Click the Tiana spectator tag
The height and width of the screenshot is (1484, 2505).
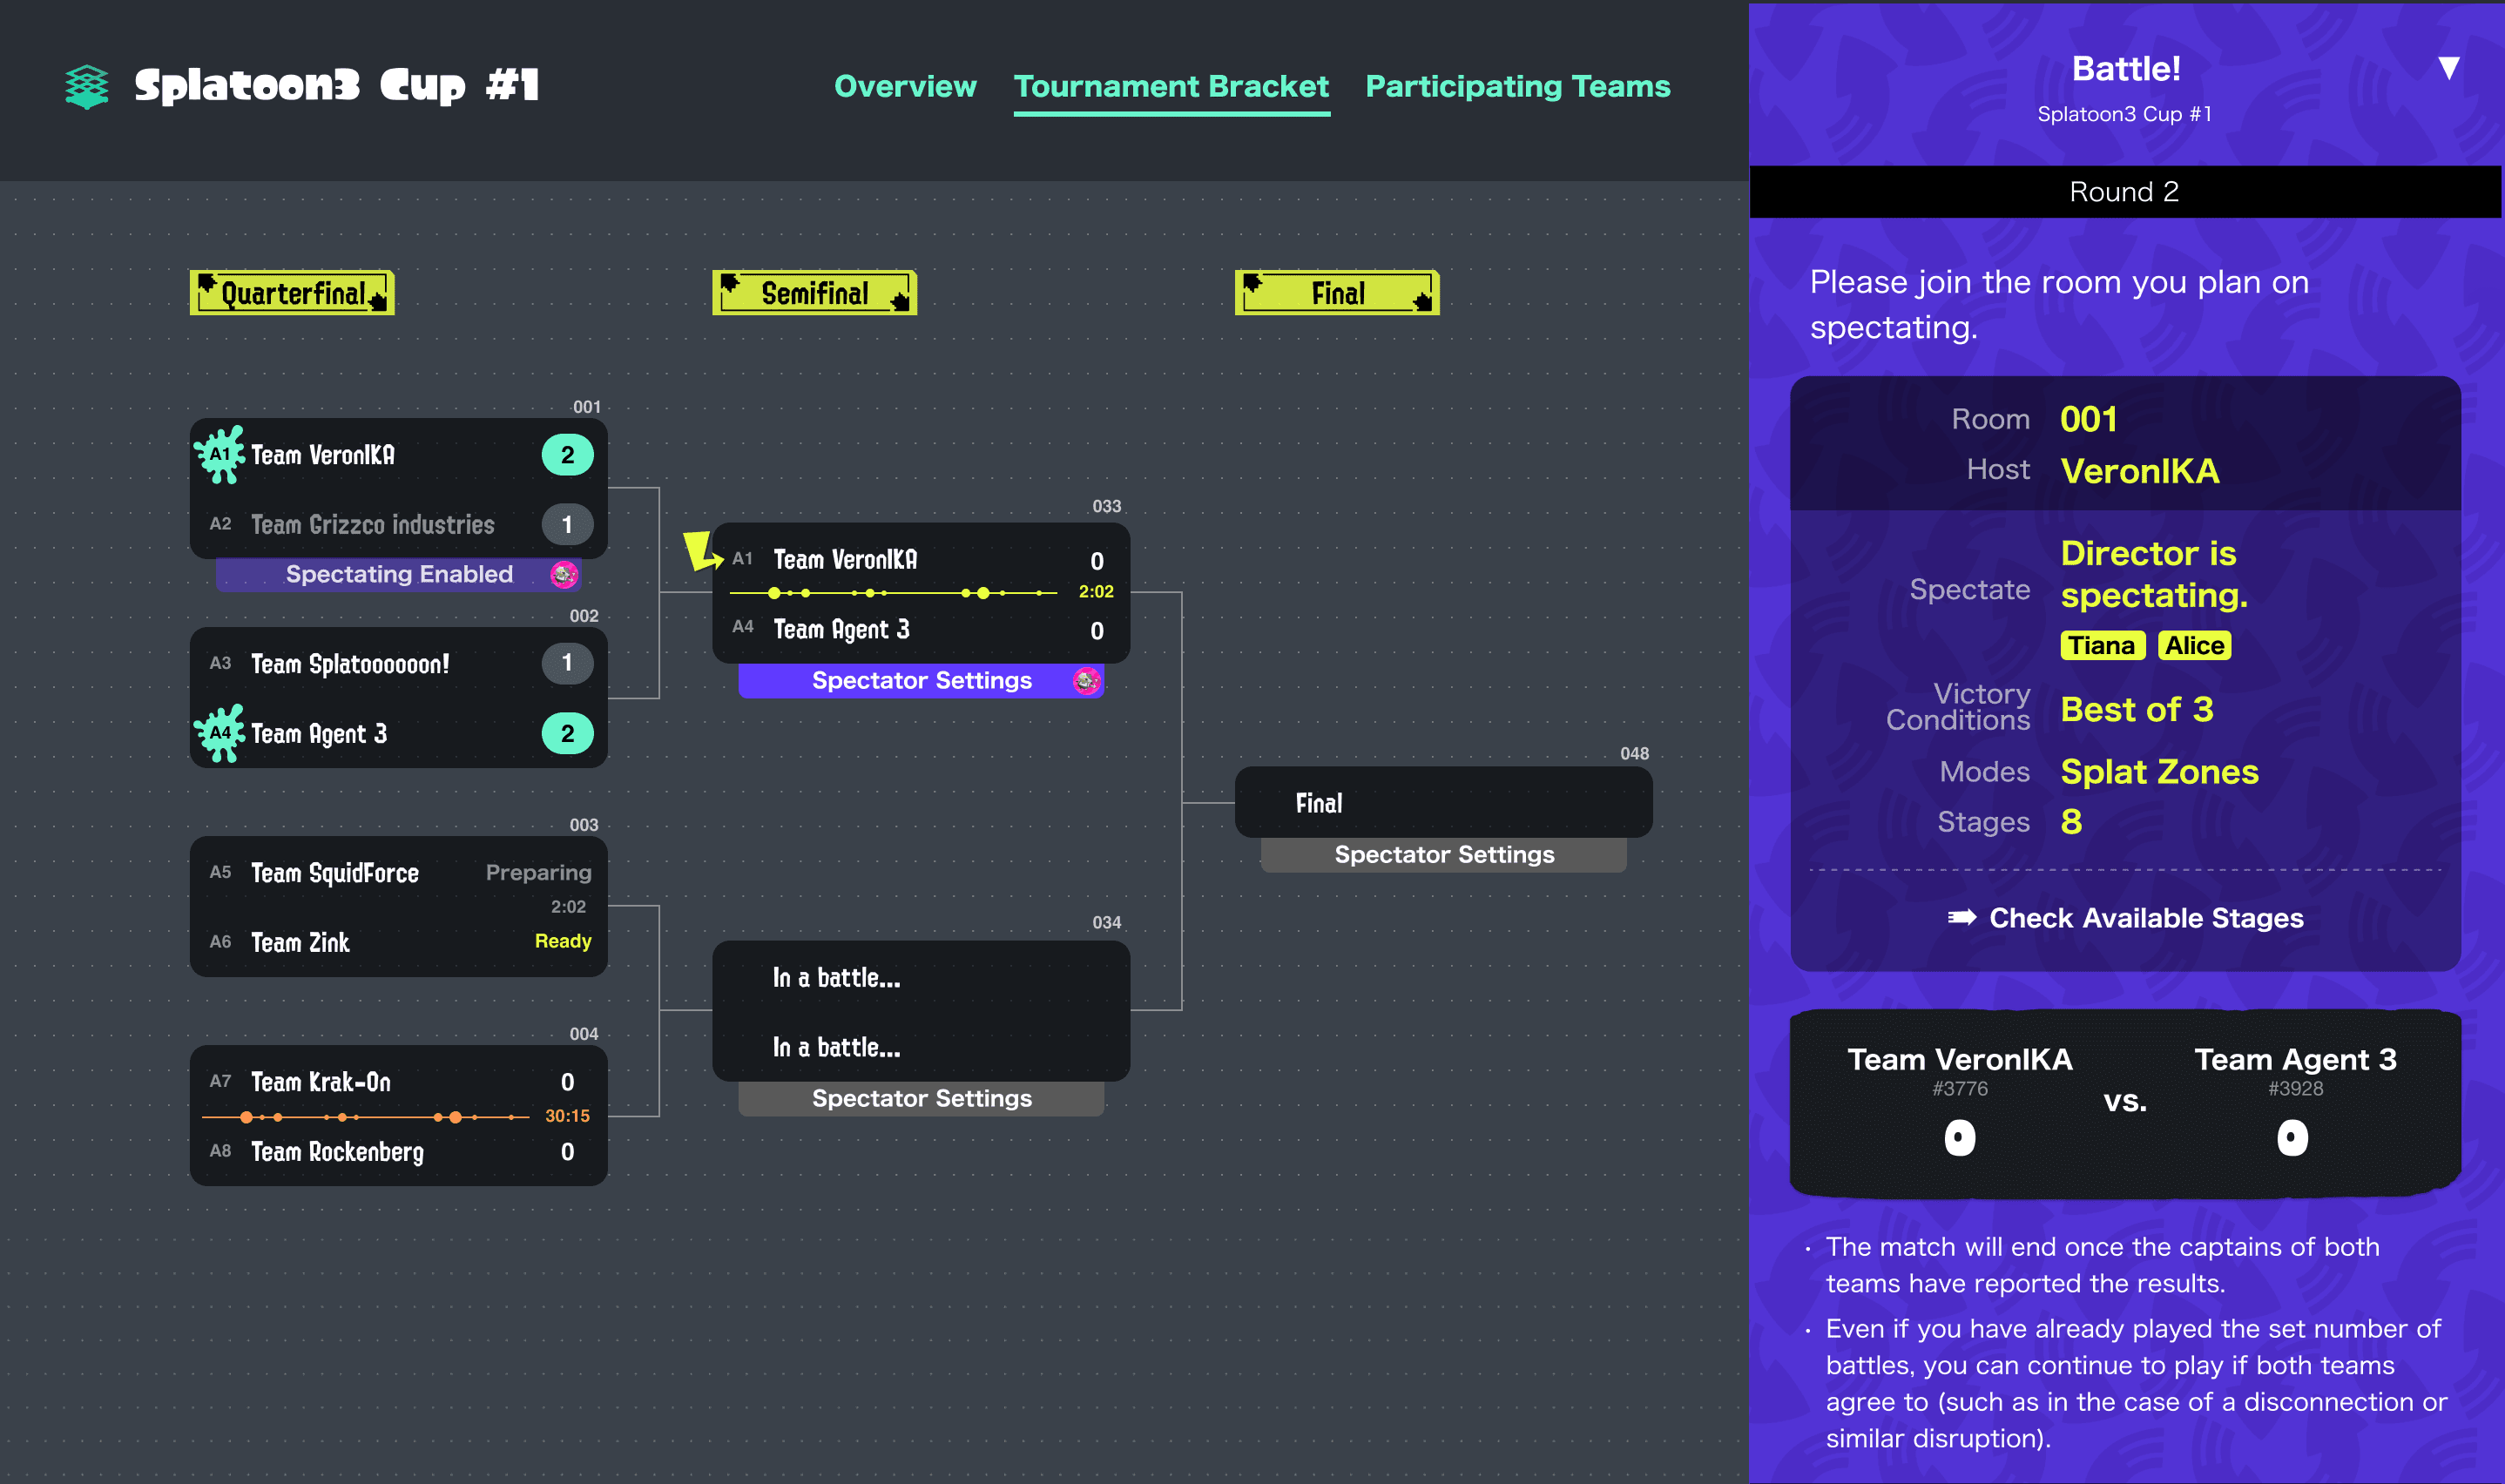coord(2102,646)
